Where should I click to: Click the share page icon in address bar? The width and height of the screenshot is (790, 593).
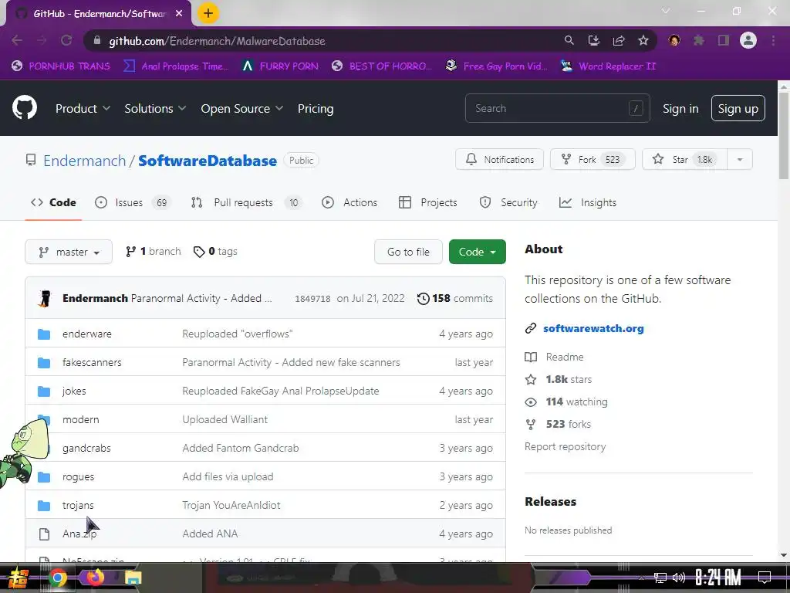[x=619, y=40]
